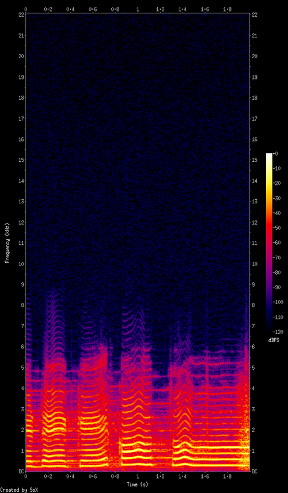
Task: Click '3' on the right frequency axis
Action: pos(253,409)
